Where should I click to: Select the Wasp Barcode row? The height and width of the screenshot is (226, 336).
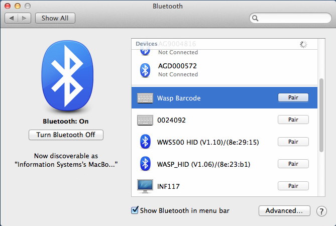pyautogui.click(x=225, y=98)
